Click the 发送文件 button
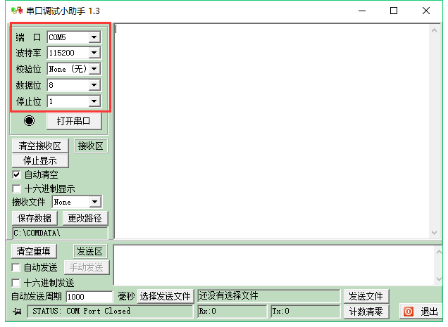 (366, 296)
